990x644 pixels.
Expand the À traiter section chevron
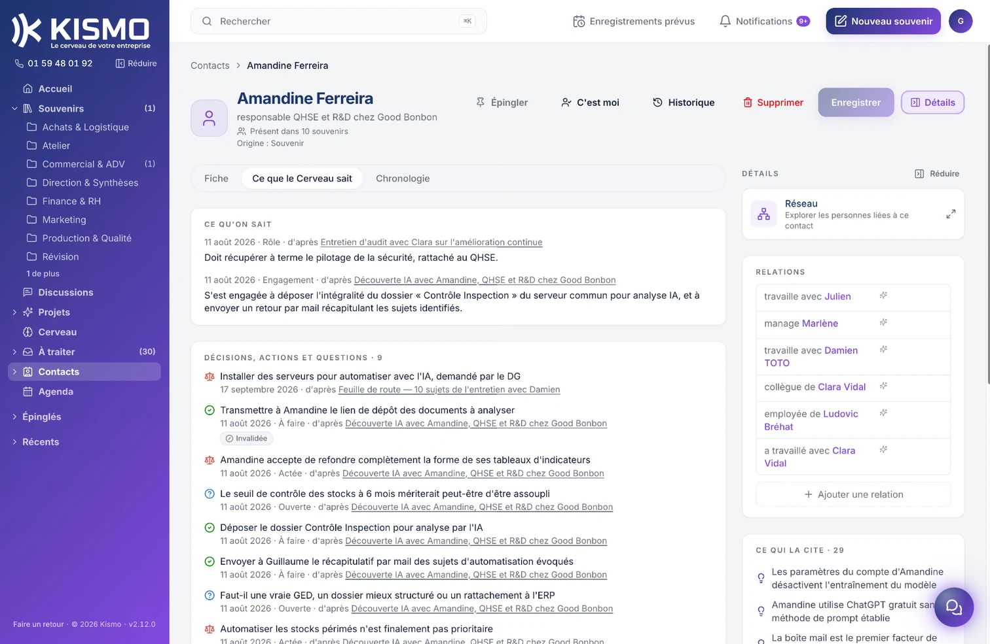[x=14, y=352]
